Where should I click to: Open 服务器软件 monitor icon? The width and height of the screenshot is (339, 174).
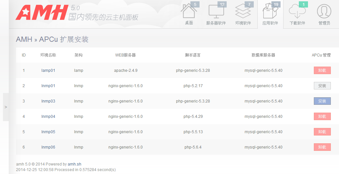pyautogui.click(x=216, y=12)
